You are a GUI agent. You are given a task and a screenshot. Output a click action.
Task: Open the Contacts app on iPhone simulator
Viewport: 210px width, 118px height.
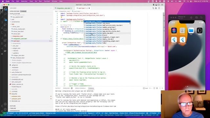(182, 30)
